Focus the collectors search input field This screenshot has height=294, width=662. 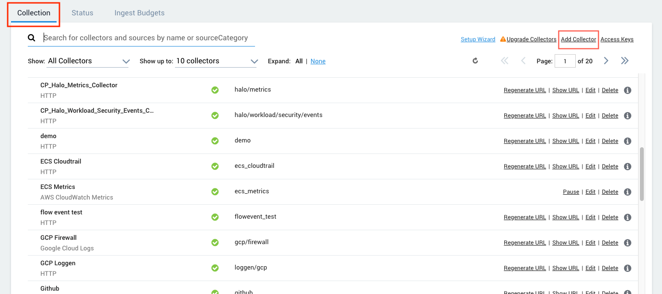point(149,38)
